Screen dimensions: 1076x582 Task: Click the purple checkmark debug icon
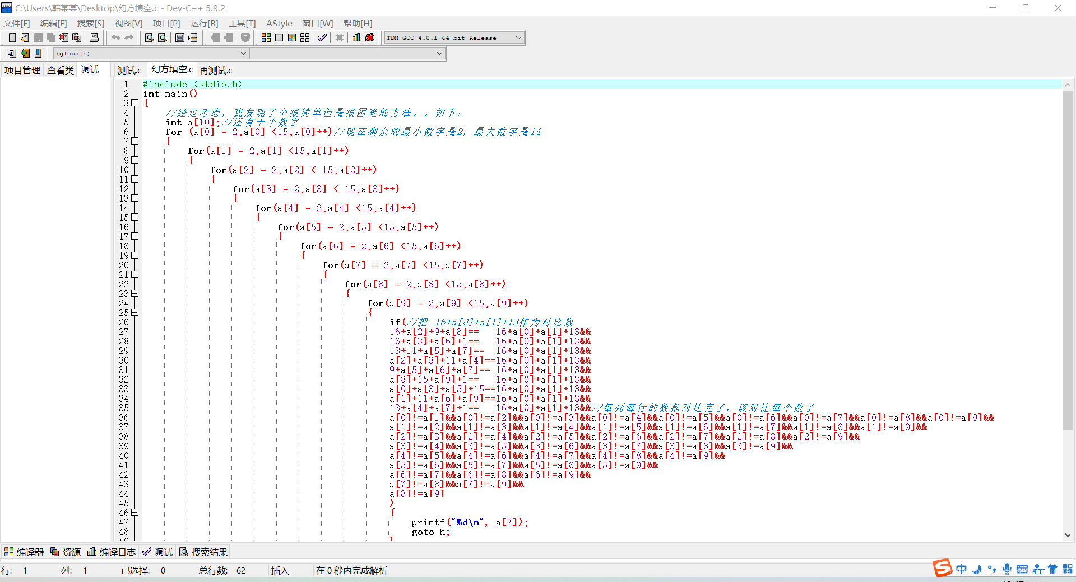(x=322, y=38)
